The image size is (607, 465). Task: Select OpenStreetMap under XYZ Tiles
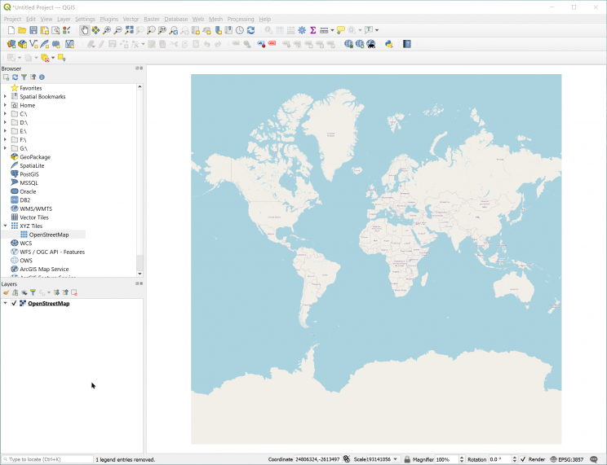49,235
